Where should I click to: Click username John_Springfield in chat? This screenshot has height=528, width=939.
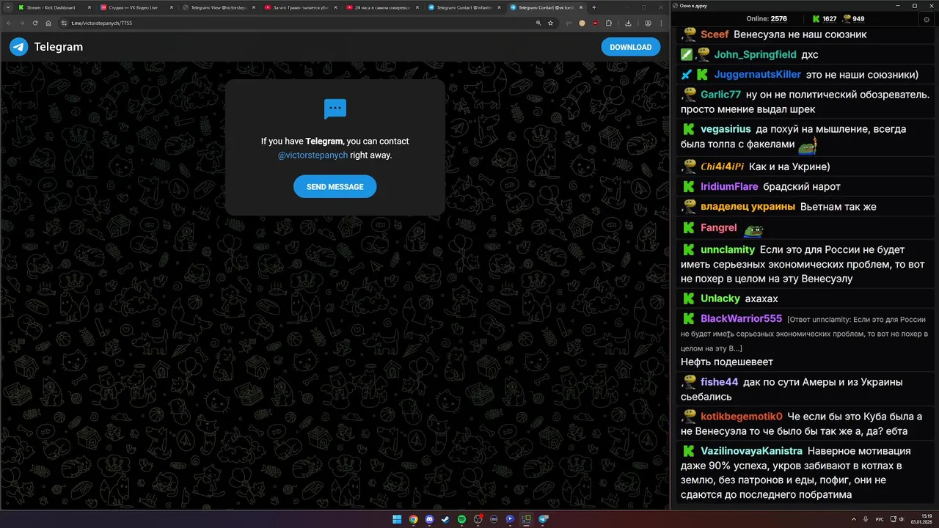pos(755,54)
